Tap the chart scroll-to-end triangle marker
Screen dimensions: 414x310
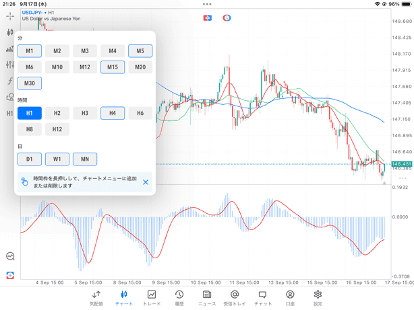[x=384, y=182]
